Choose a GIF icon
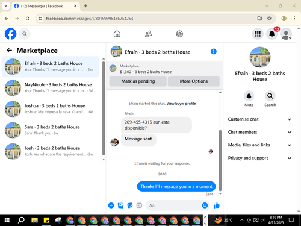Screen dimensions: 301x226 coord(139,206)
